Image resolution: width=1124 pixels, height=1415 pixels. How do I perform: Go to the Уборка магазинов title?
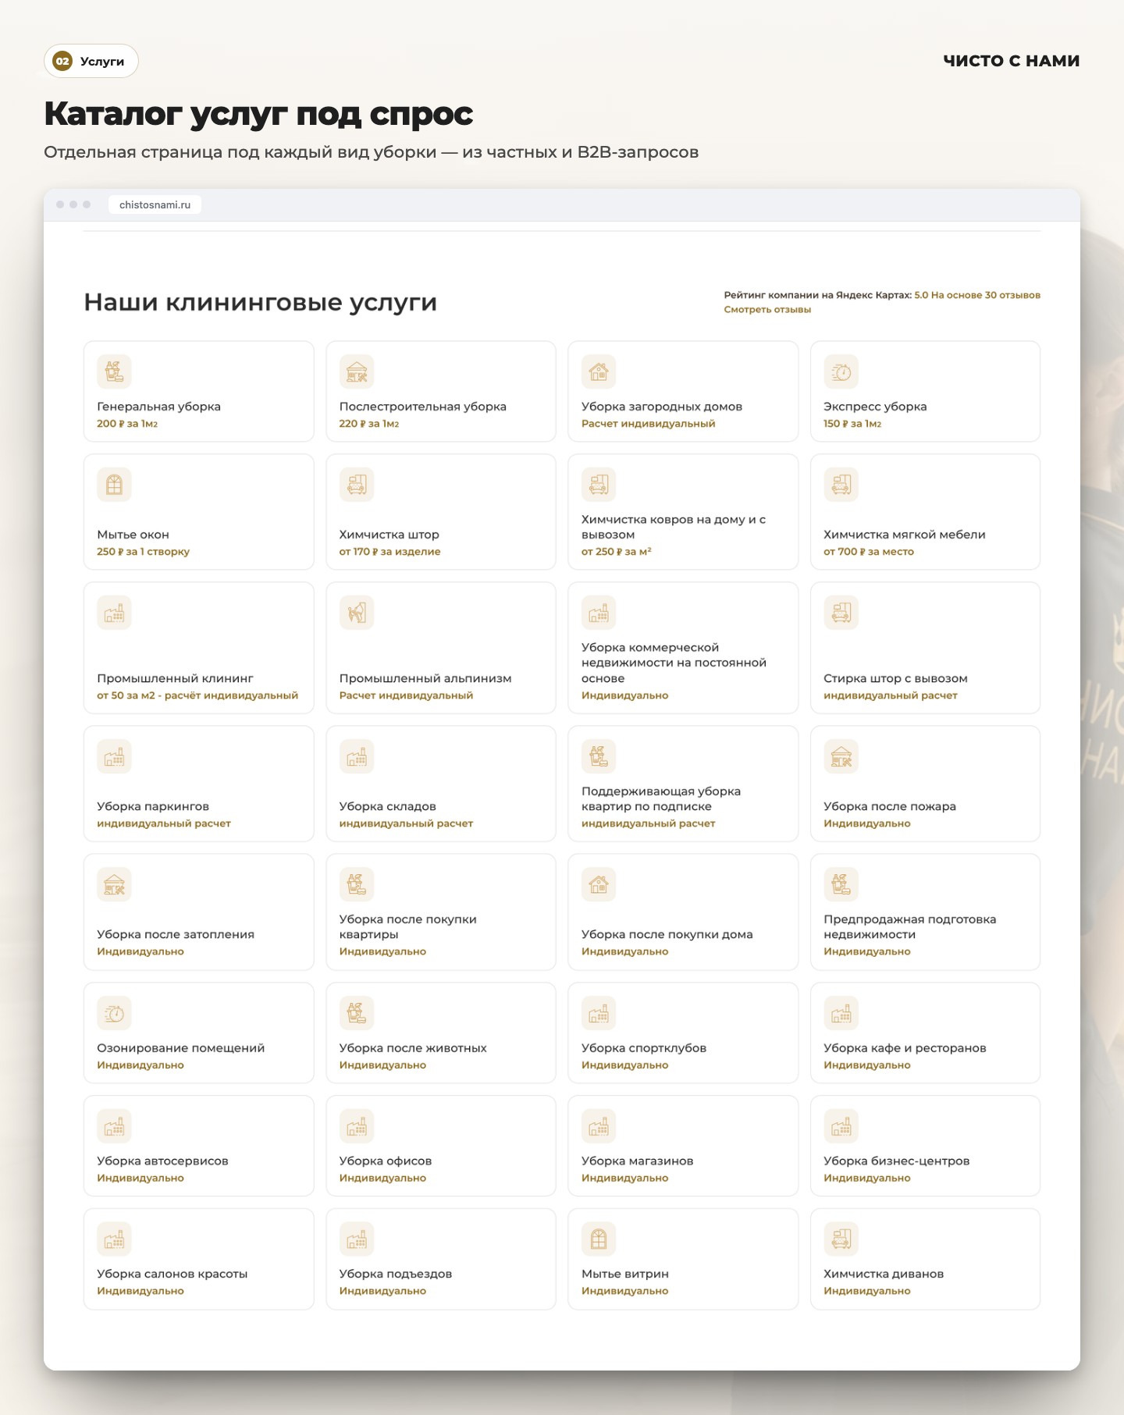[x=637, y=1161]
